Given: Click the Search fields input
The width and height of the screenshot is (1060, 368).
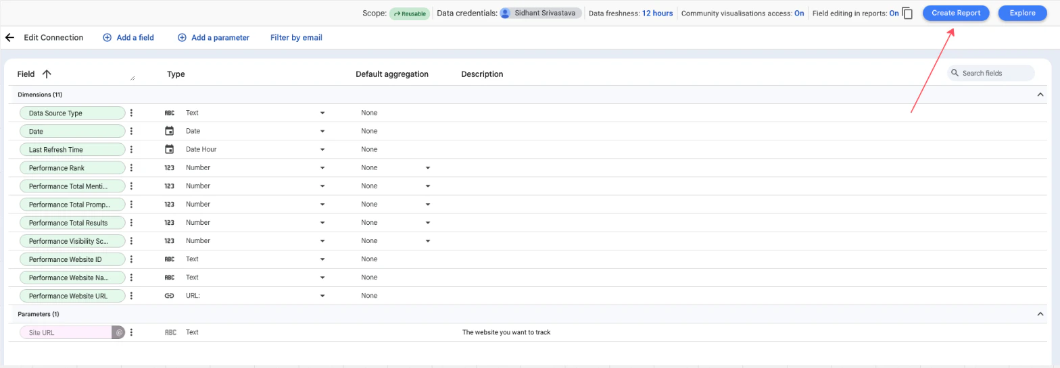Looking at the screenshot, I should 991,73.
